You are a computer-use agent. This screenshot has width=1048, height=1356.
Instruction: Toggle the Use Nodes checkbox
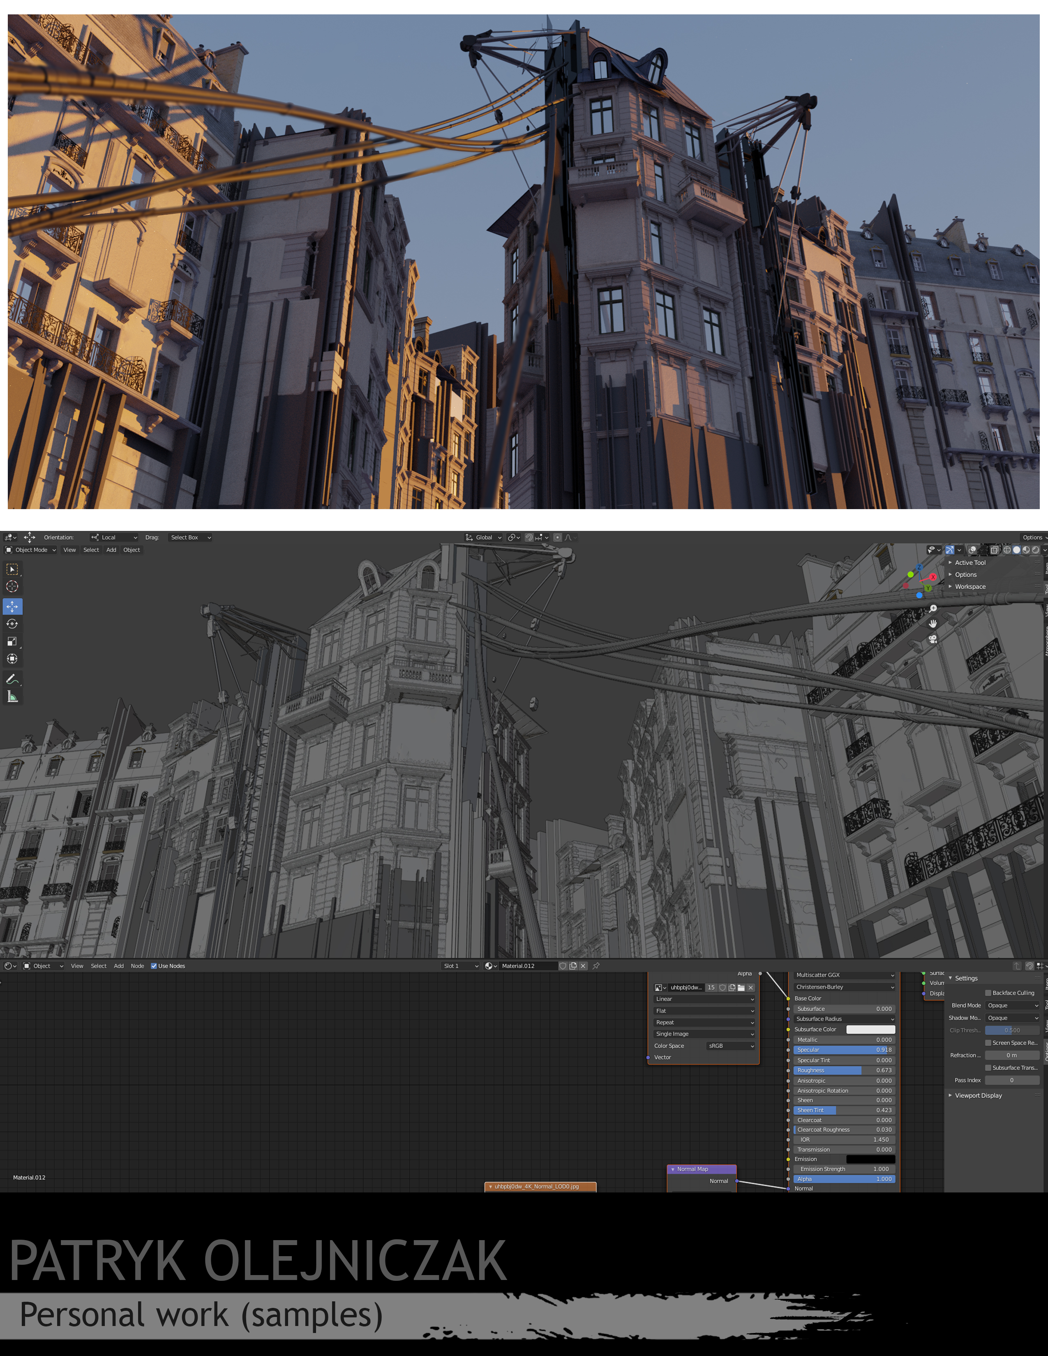coord(154,966)
